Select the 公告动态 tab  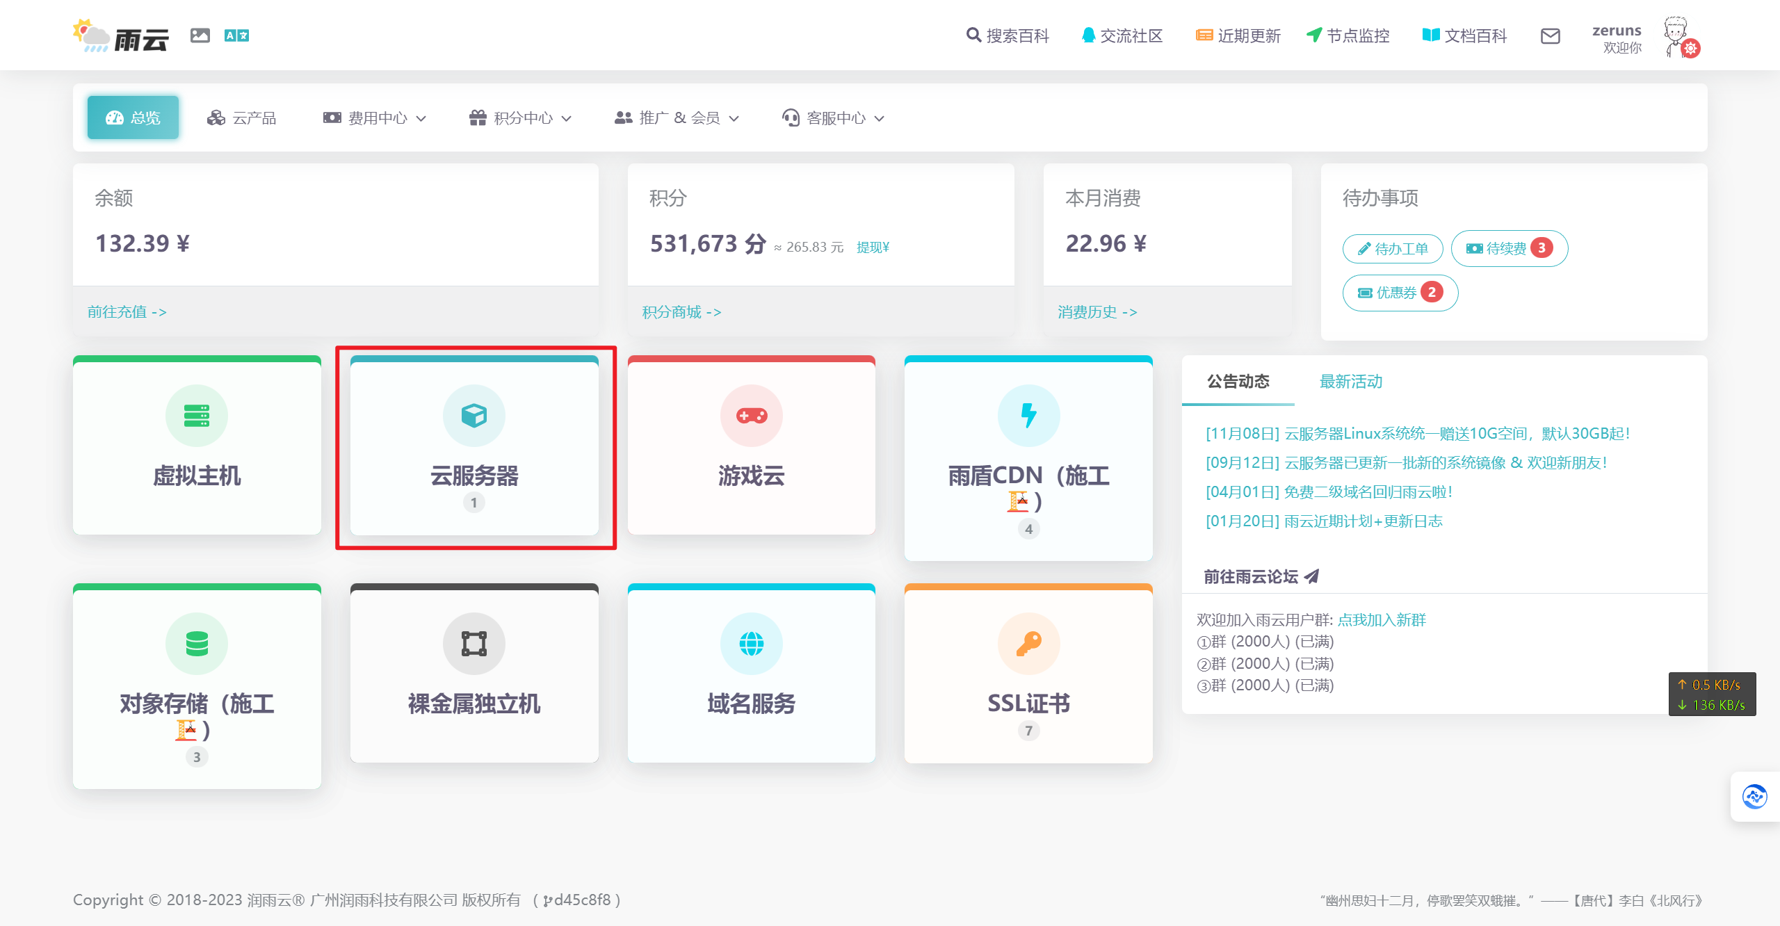1238,382
